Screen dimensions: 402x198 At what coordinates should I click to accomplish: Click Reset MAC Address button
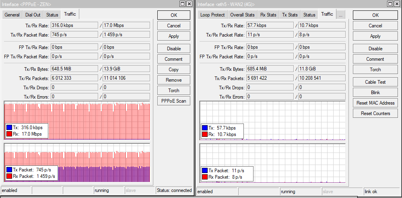pyautogui.click(x=375, y=103)
